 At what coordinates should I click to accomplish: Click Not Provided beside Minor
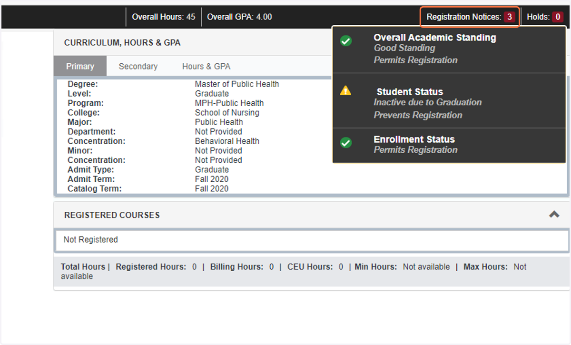click(218, 151)
